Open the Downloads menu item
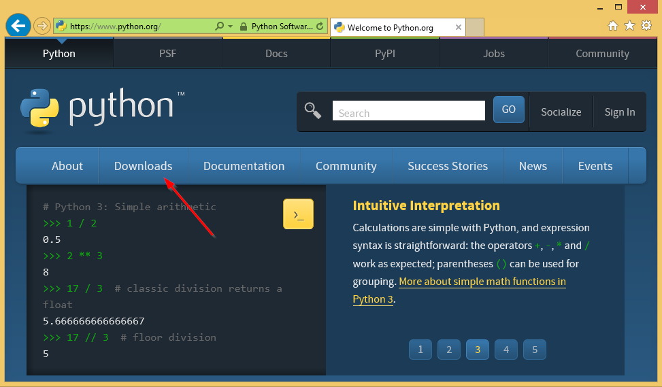Screen dimensions: 662x387 143,166
